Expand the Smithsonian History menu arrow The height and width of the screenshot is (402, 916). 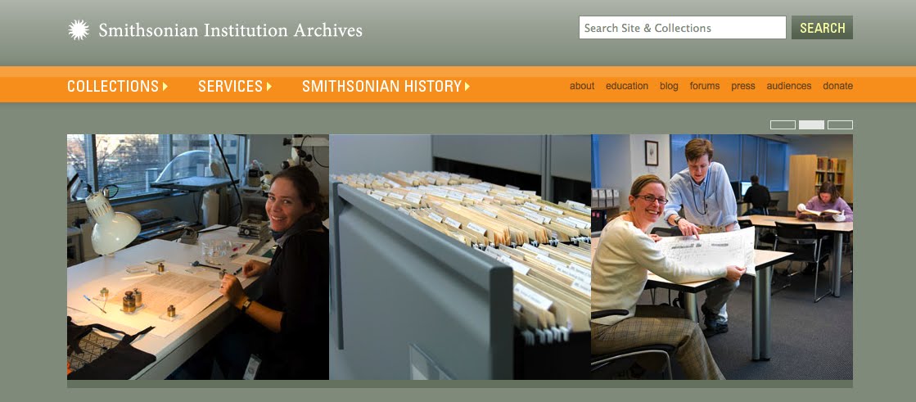467,87
